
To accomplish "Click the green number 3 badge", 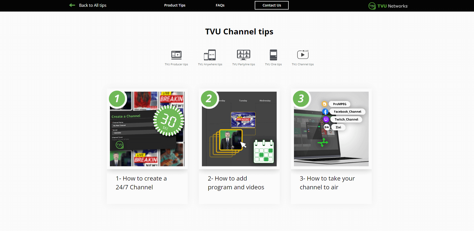I will 301,99.
